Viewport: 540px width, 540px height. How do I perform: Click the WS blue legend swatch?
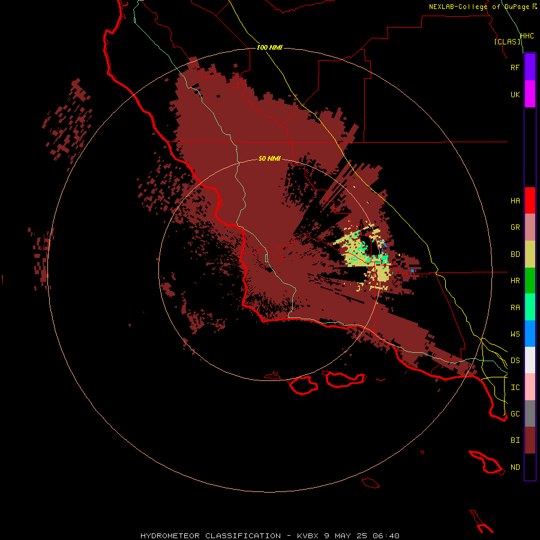[530, 334]
